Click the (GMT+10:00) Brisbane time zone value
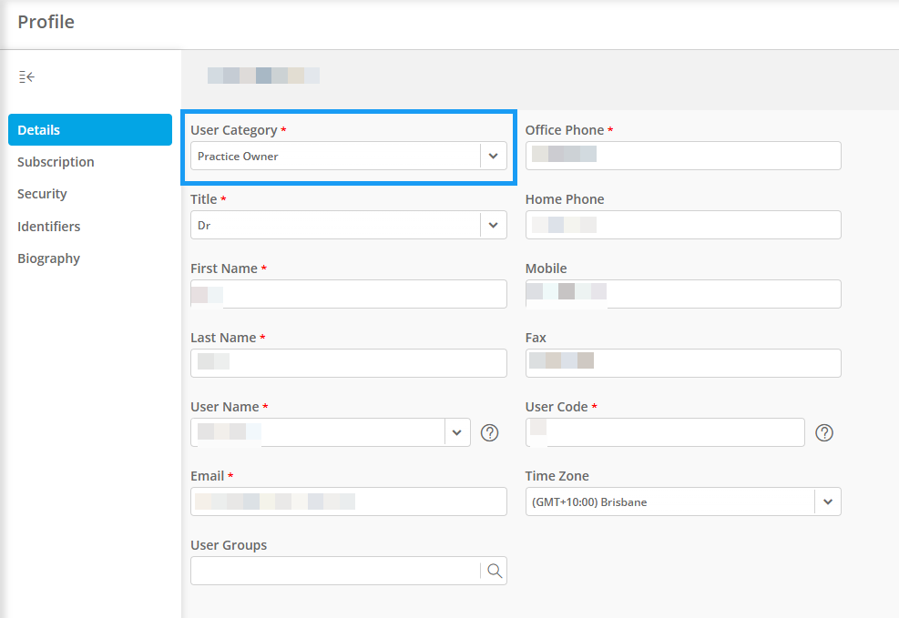Viewport: 899px width, 618px height. [589, 502]
